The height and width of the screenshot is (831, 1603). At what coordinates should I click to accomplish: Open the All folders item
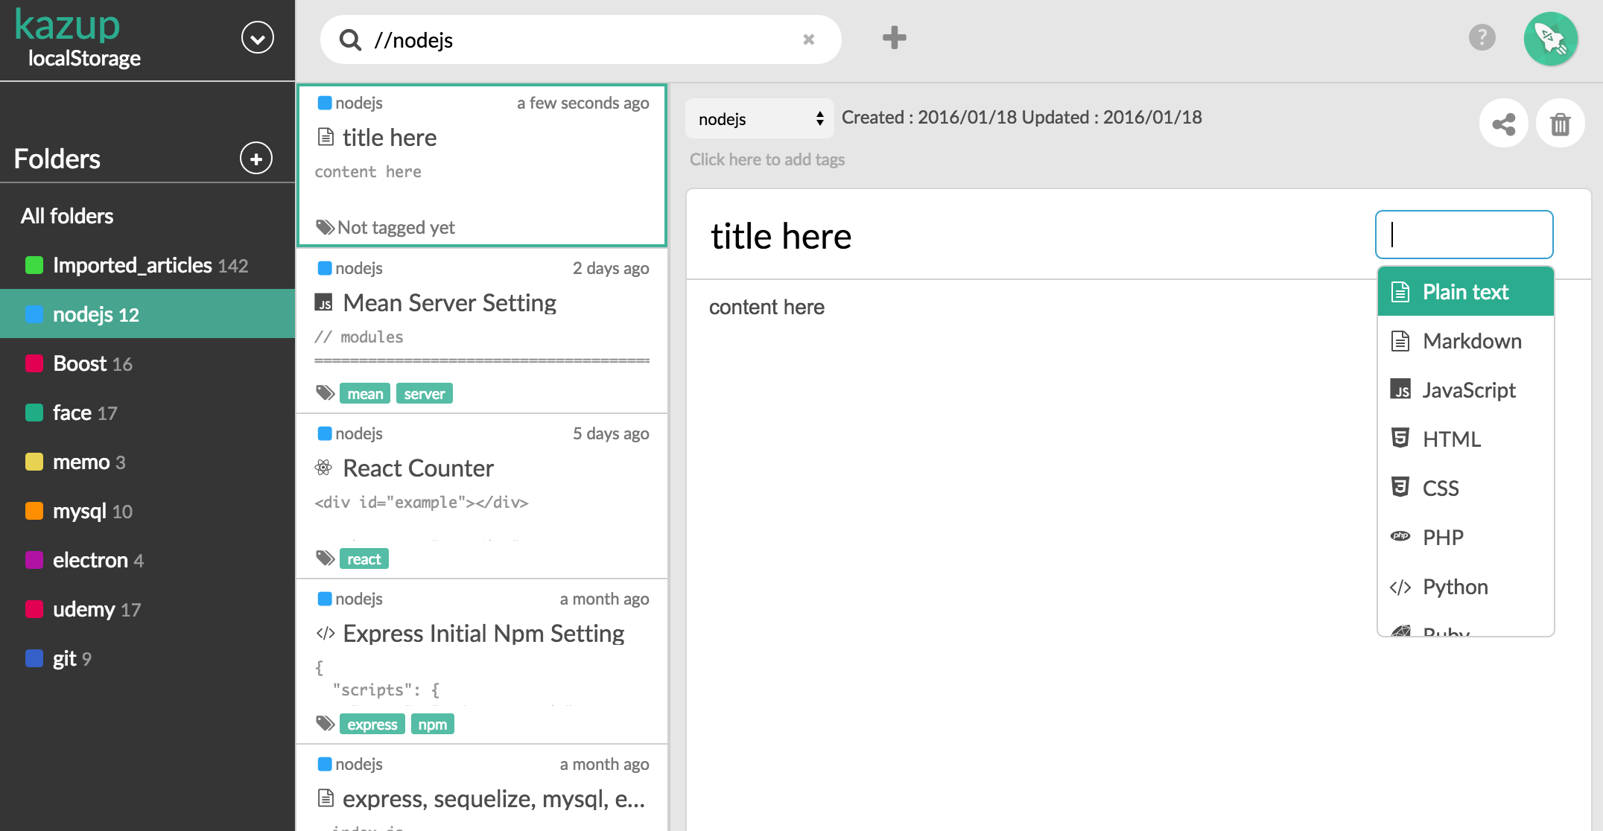click(67, 216)
